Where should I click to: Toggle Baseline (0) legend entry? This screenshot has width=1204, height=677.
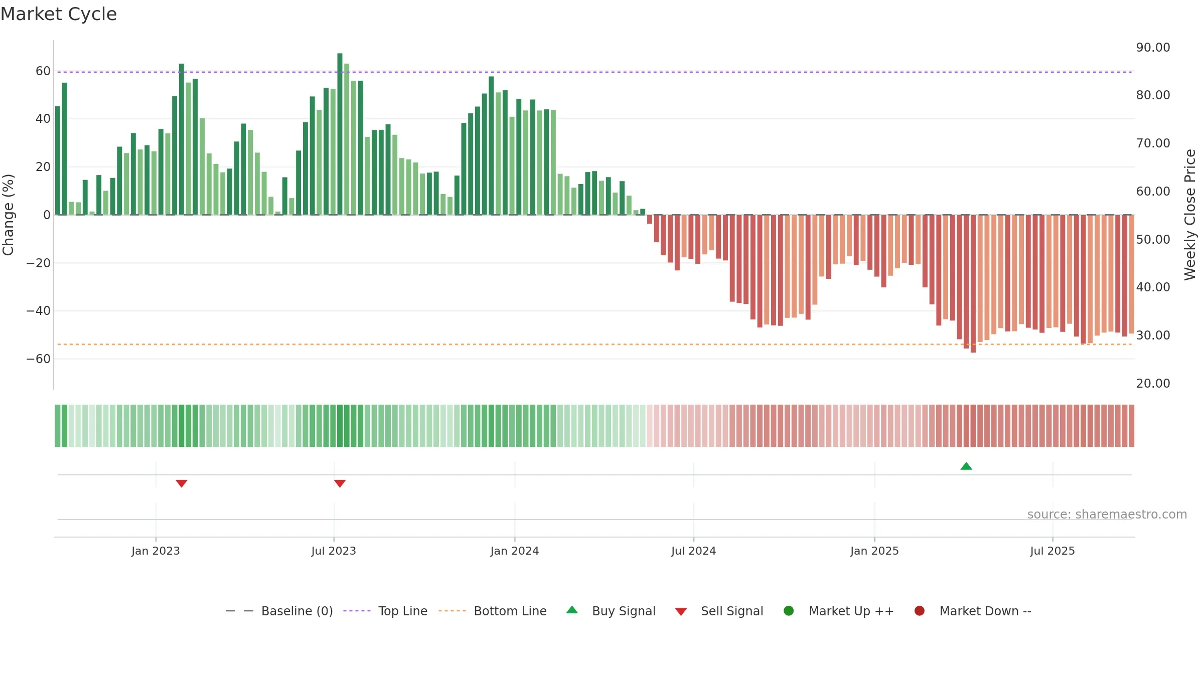[279, 611]
